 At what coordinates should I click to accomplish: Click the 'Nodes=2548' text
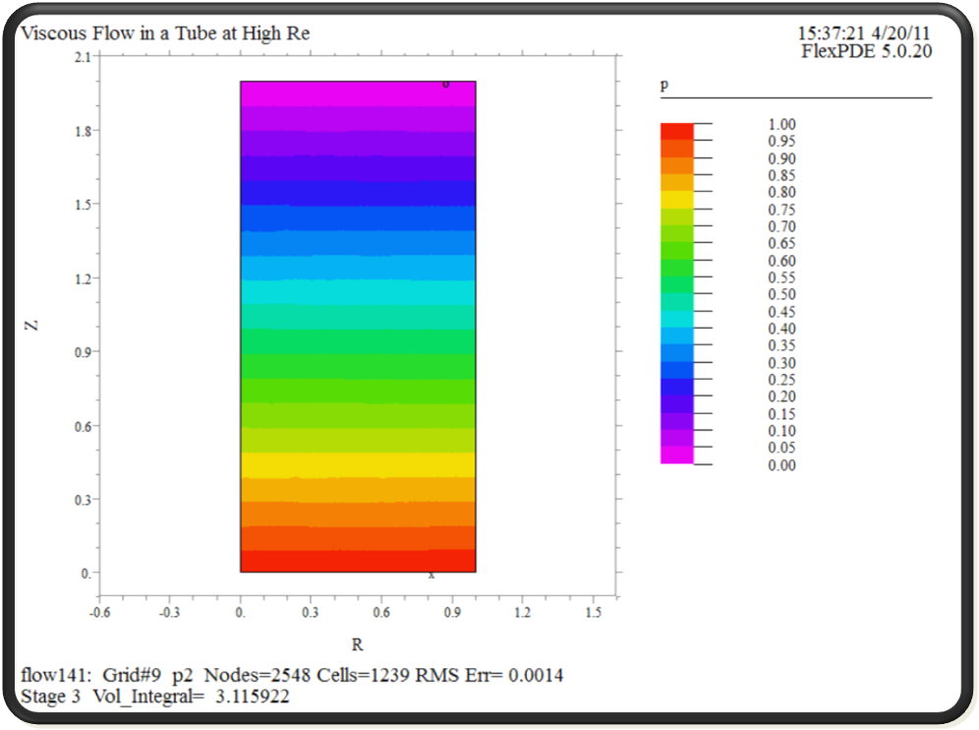[x=258, y=676]
